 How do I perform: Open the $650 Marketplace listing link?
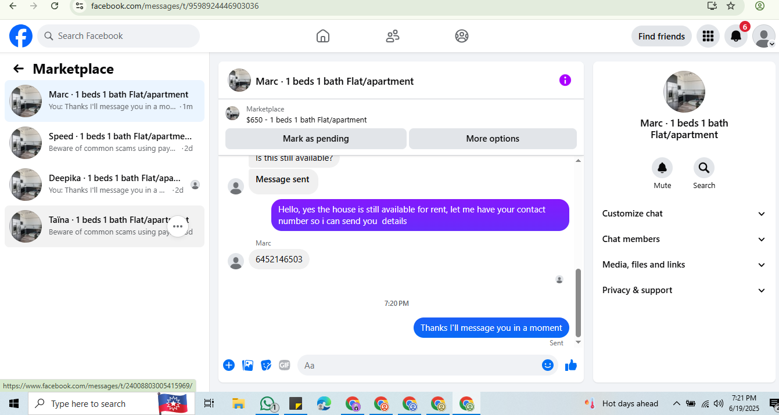(x=307, y=120)
